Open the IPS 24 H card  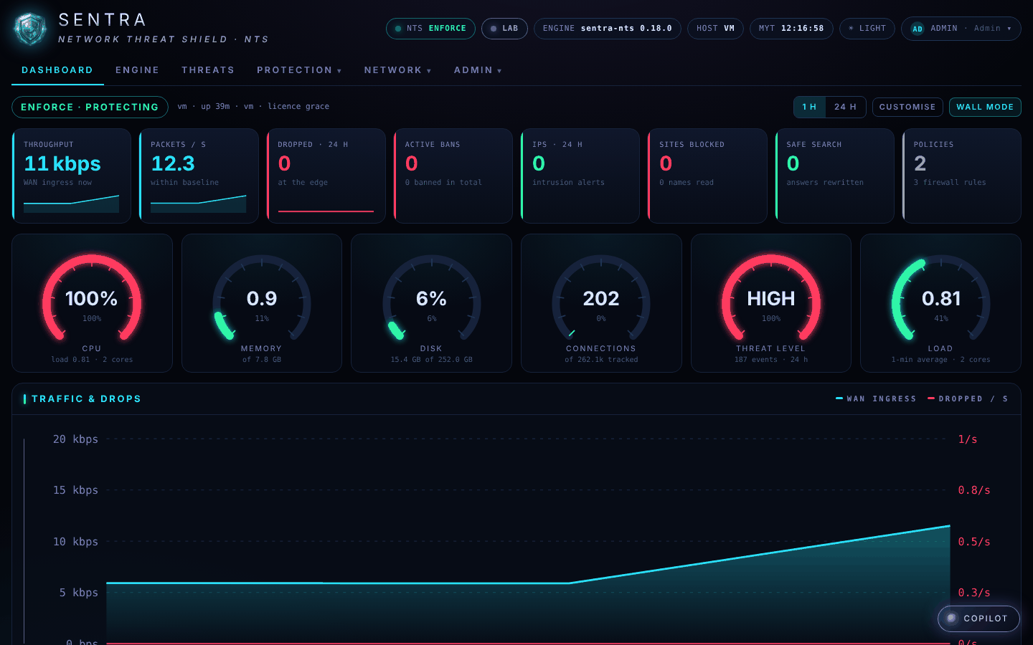click(x=580, y=176)
